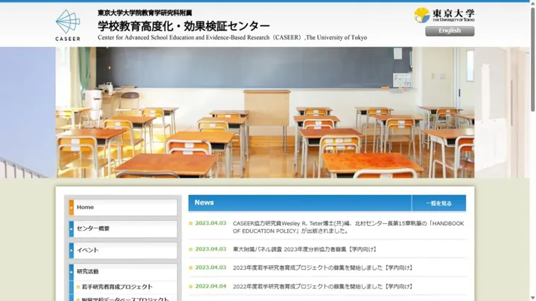Click the site title 学校教育高度化・効果検証センター

click(x=184, y=26)
